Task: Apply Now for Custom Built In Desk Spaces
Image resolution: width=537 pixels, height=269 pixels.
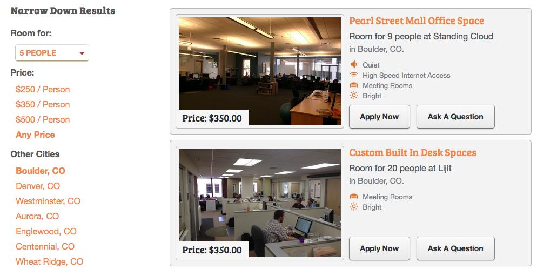Action: (x=379, y=248)
